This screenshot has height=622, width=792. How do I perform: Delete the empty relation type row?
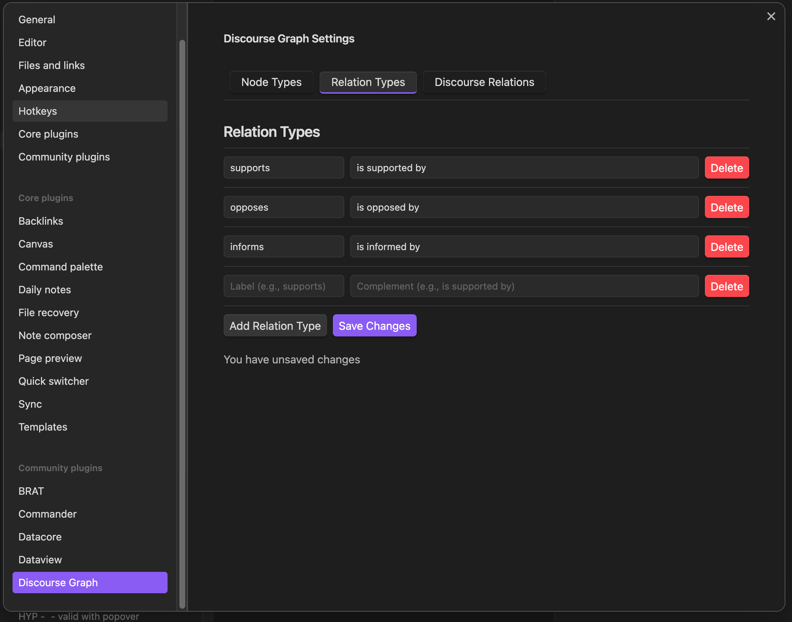tap(726, 286)
